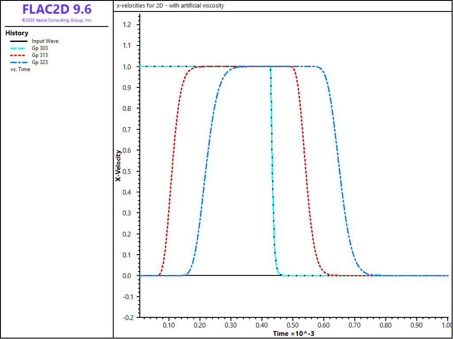Click the cyan Gp 303 legend line

(x=19, y=48)
